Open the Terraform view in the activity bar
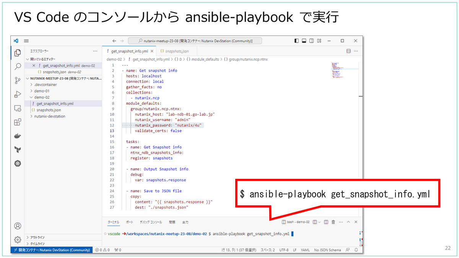The height and width of the screenshot is (258, 459). pos(17,149)
